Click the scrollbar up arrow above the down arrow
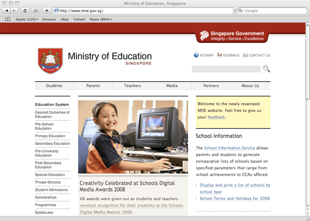Viewport: 310px width, 221px height. (x=307, y=209)
